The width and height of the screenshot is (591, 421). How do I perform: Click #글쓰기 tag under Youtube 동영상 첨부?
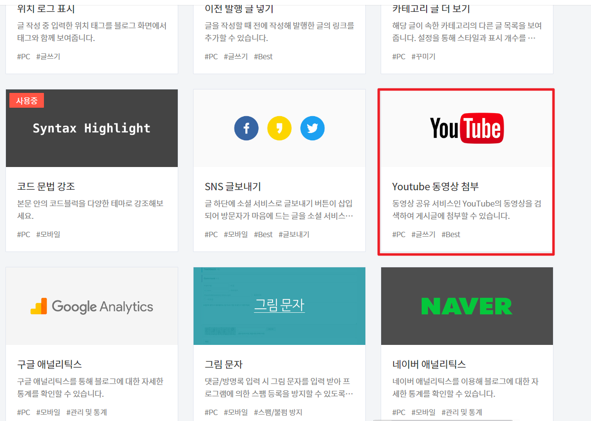coord(423,235)
